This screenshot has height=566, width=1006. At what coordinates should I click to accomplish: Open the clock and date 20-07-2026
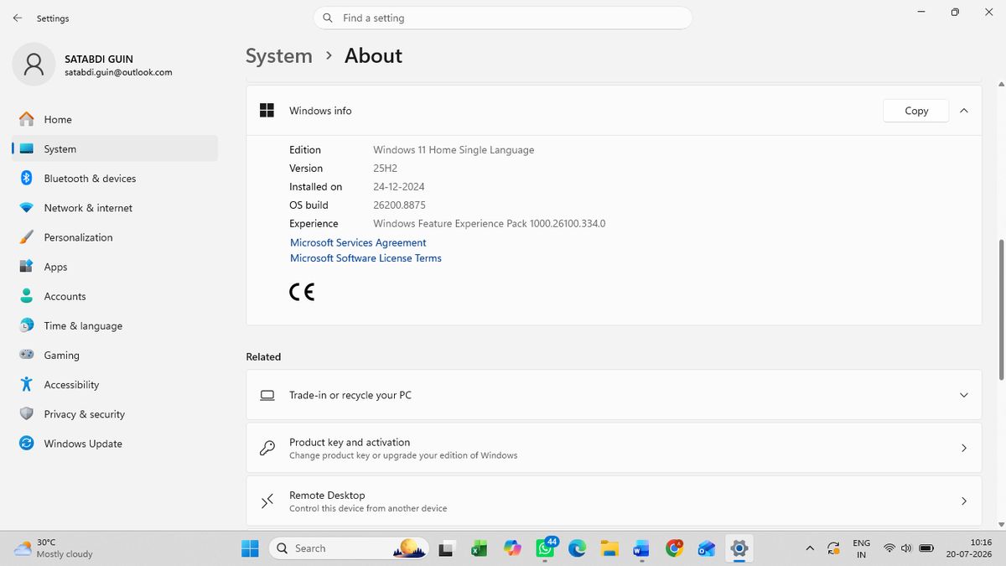pyautogui.click(x=967, y=548)
